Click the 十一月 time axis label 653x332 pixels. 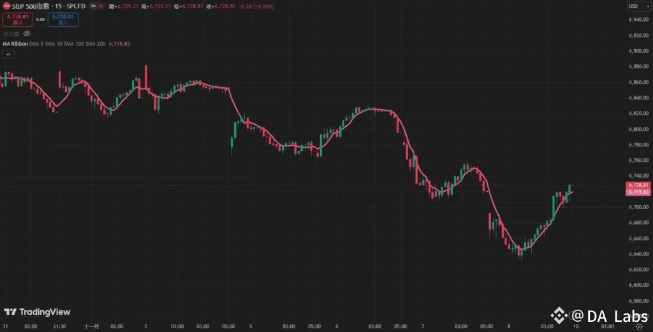[91, 327]
